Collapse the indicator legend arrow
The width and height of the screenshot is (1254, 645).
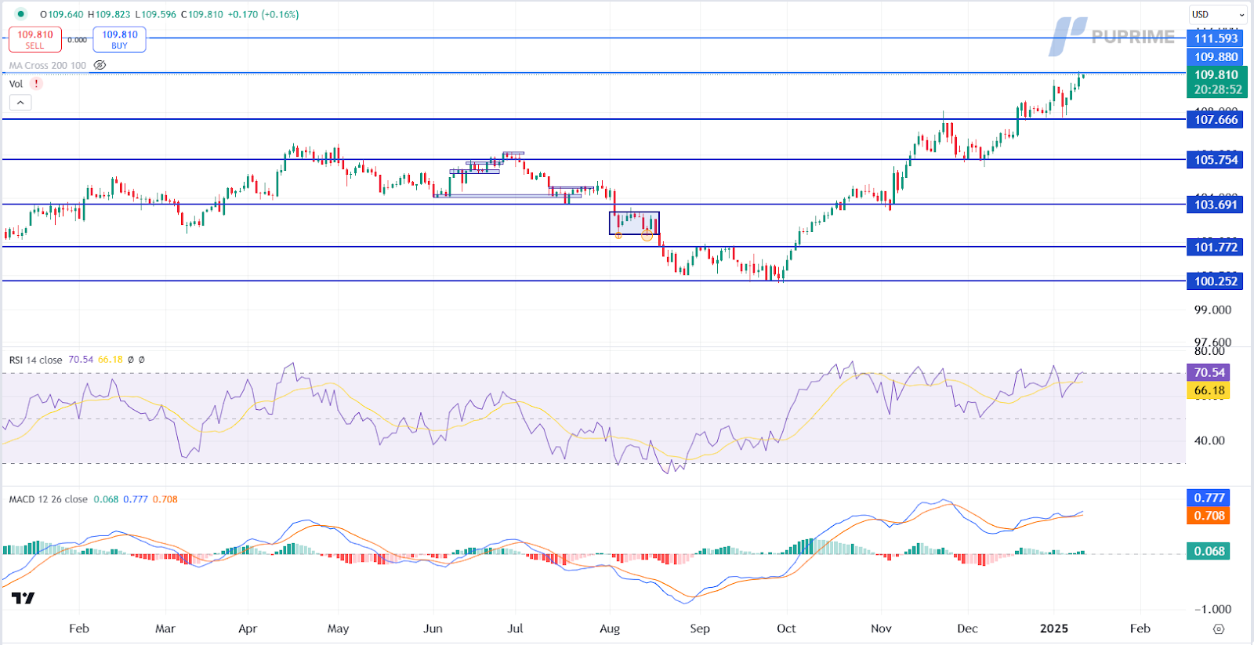pos(20,103)
